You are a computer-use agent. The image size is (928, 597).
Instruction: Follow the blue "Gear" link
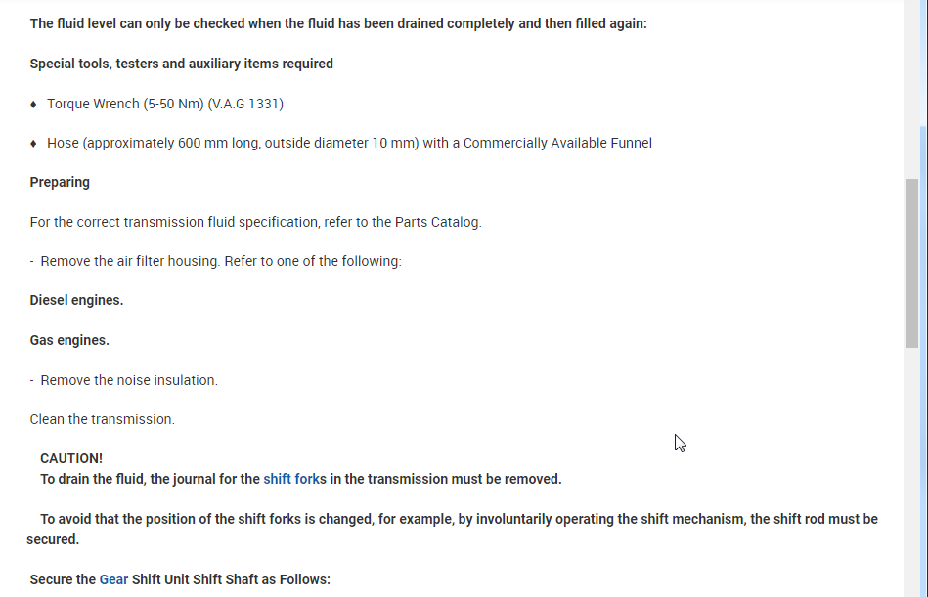tap(113, 579)
